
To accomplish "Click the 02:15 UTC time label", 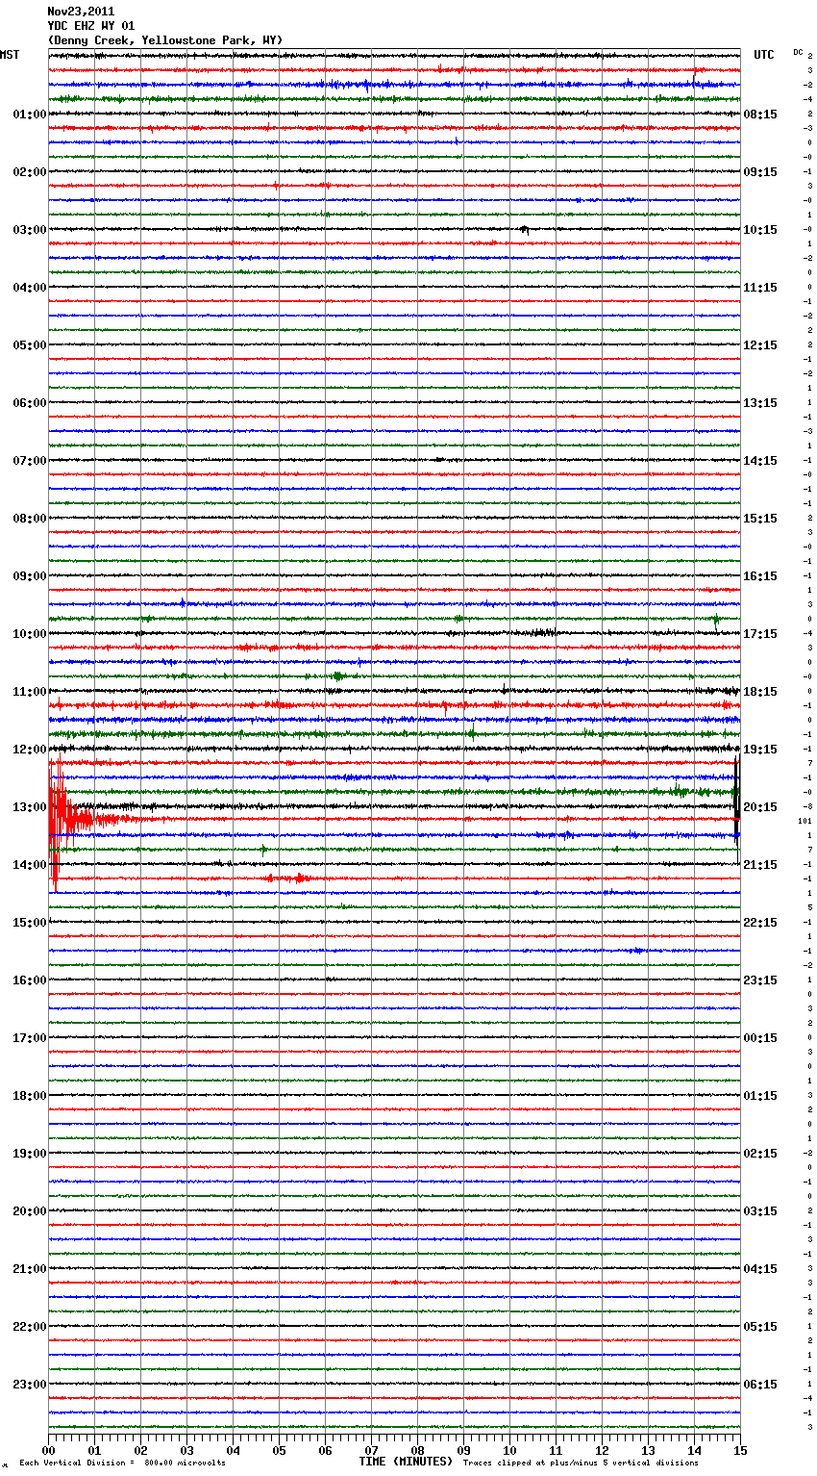I will (760, 1154).
